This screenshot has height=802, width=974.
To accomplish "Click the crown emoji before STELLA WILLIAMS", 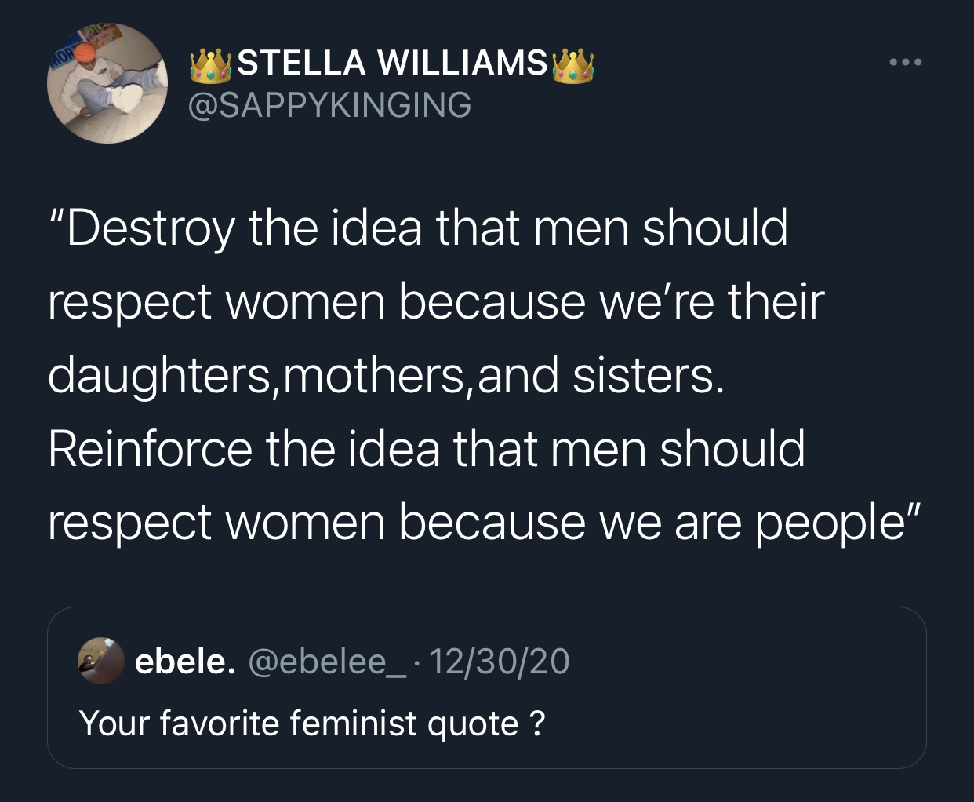I will pyautogui.click(x=211, y=65).
